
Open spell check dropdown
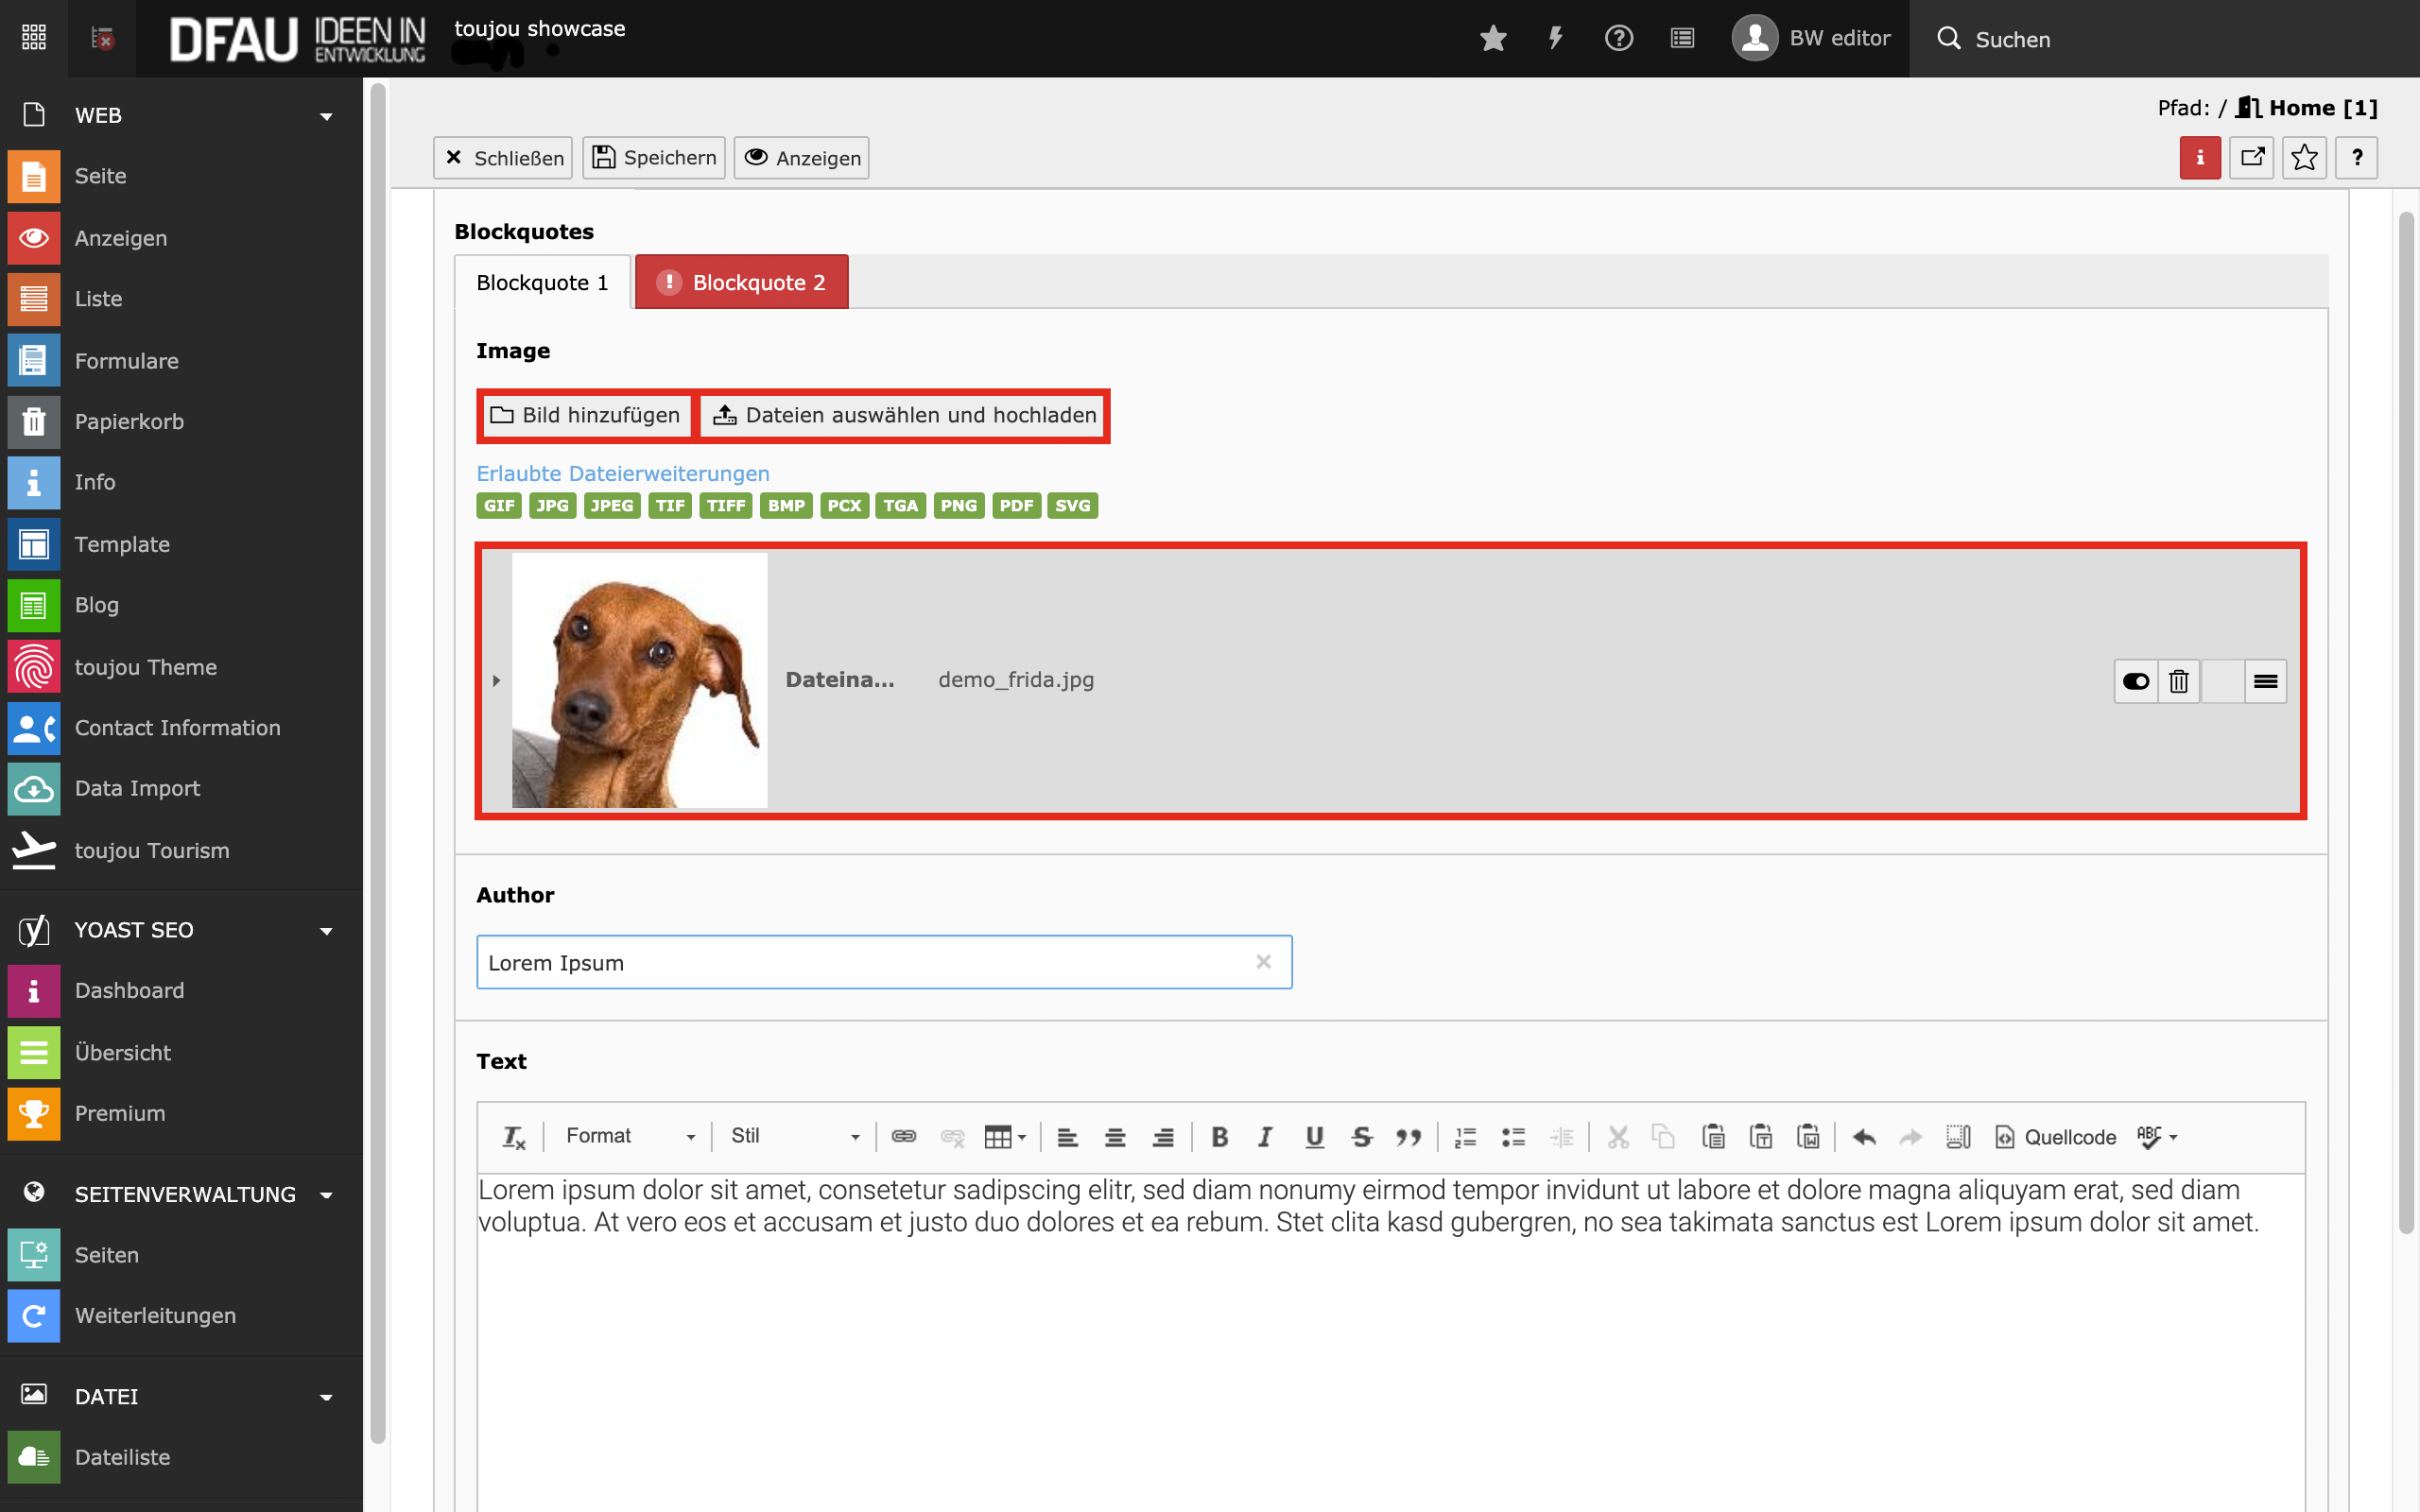tap(2157, 1137)
